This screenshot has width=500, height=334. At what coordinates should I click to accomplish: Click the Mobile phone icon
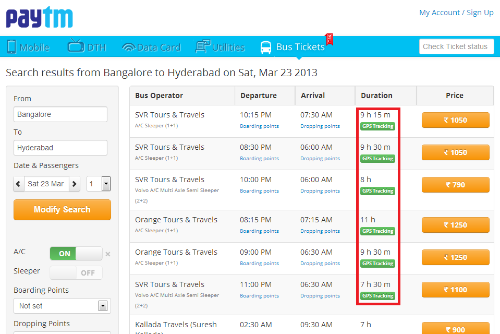11,46
